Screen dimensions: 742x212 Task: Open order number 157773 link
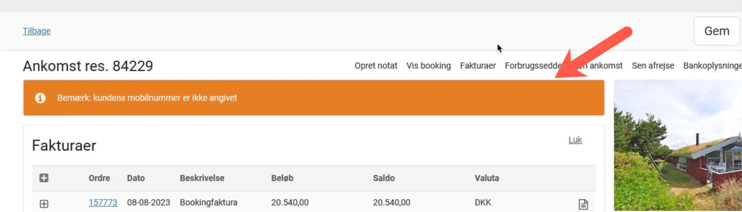(x=103, y=202)
